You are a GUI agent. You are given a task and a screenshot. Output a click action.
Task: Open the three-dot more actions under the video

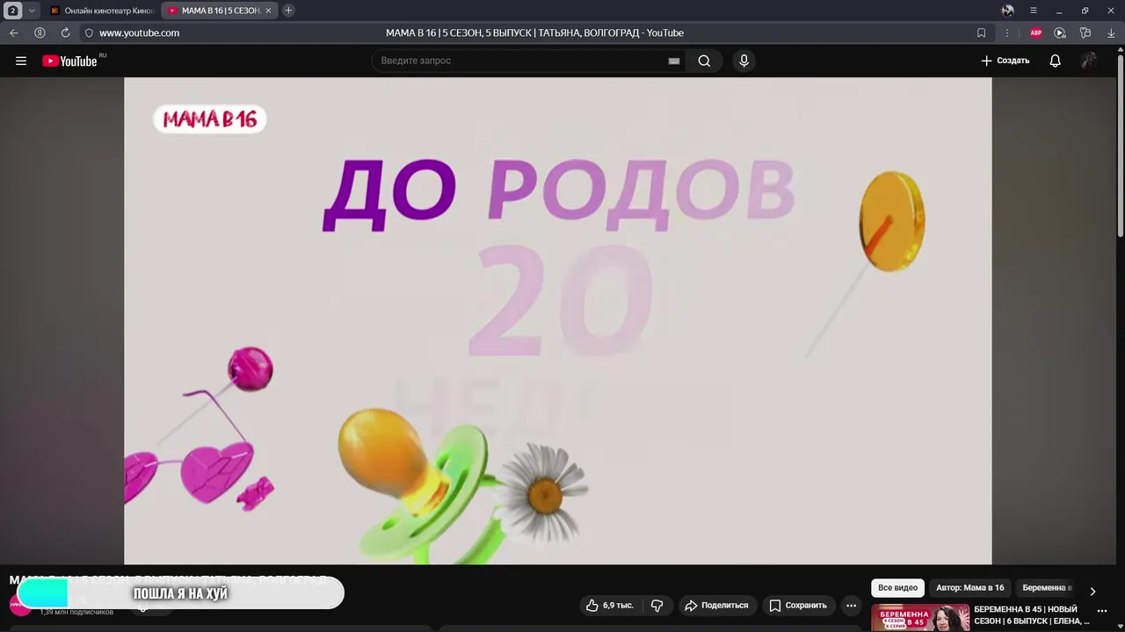pos(851,605)
